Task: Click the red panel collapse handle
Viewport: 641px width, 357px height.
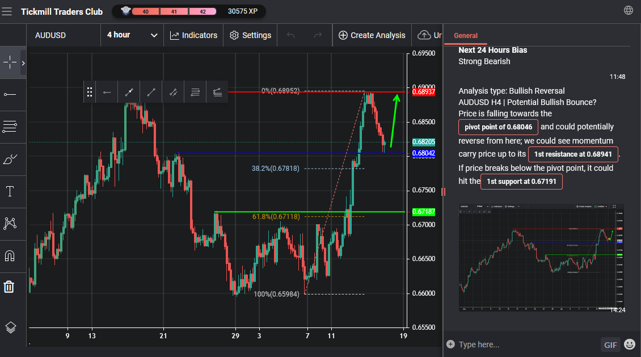Action: point(443,191)
